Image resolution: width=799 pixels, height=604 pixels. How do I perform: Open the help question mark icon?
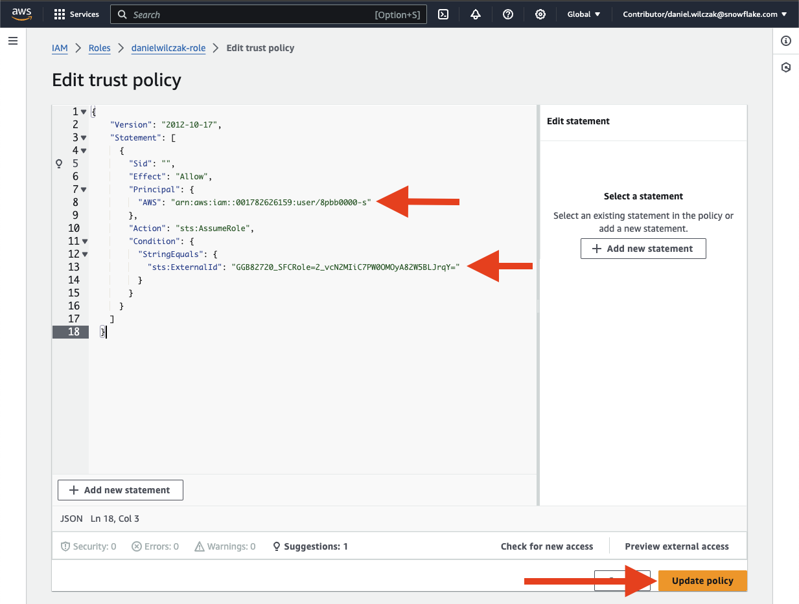508,14
